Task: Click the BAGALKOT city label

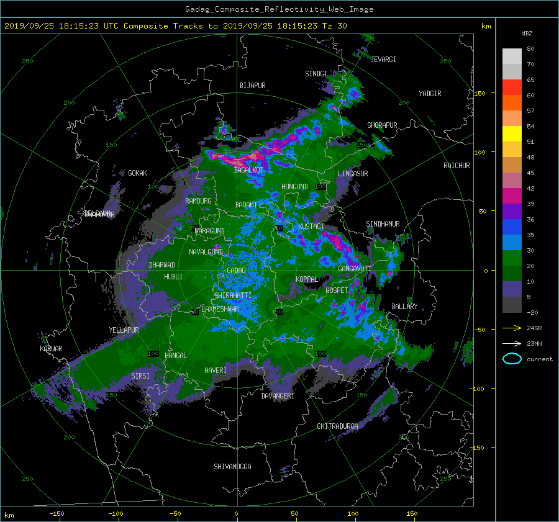Action: 248,170
